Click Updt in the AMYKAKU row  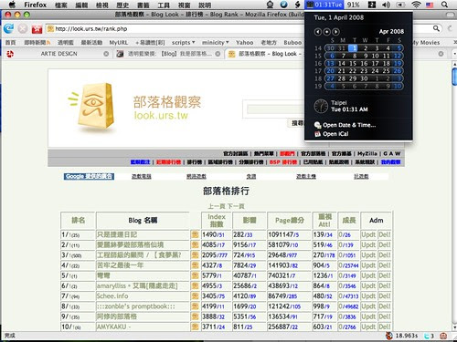[x=368, y=326]
